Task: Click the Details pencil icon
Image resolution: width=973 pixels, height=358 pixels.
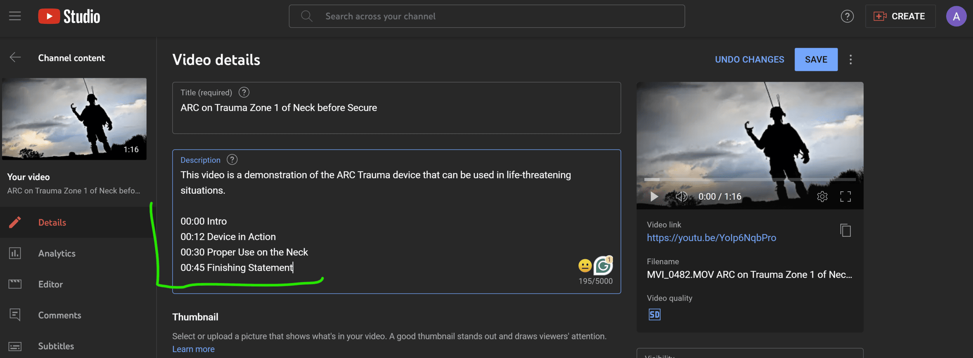Action: tap(15, 222)
